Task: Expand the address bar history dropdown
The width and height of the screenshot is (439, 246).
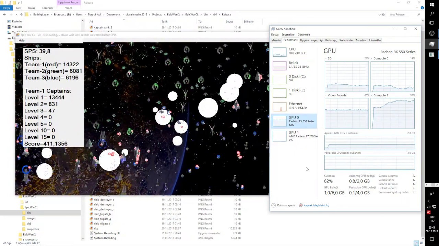Action: click(379, 14)
